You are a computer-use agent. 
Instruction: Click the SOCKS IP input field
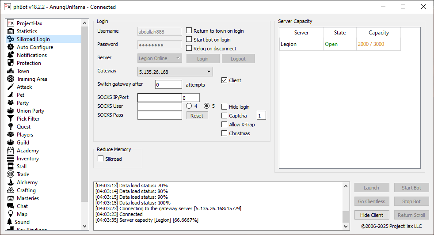(x=160, y=98)
